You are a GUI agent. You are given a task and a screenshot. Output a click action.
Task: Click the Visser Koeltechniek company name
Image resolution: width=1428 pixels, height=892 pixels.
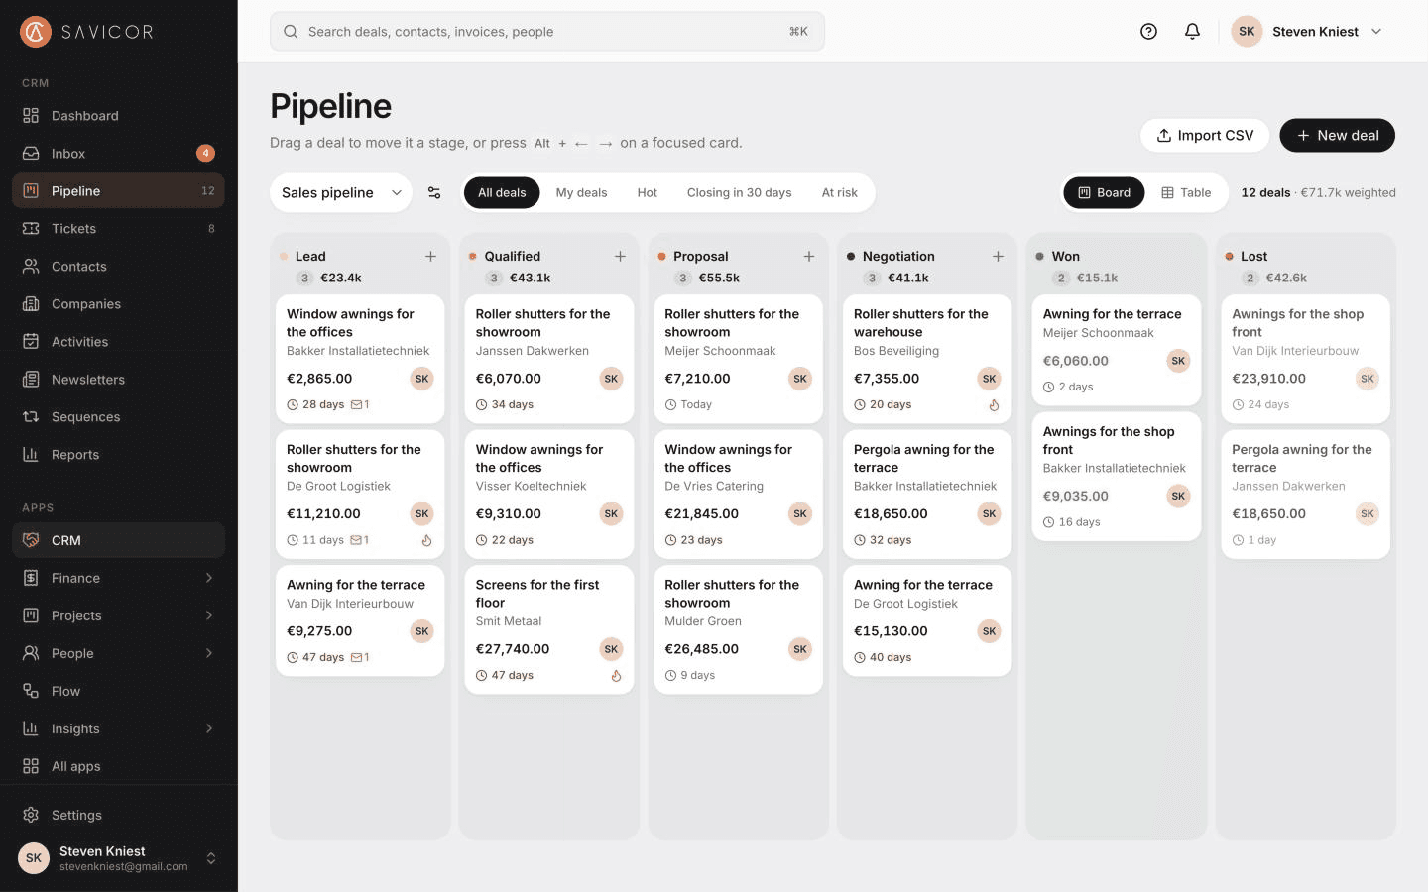(531, 487)
